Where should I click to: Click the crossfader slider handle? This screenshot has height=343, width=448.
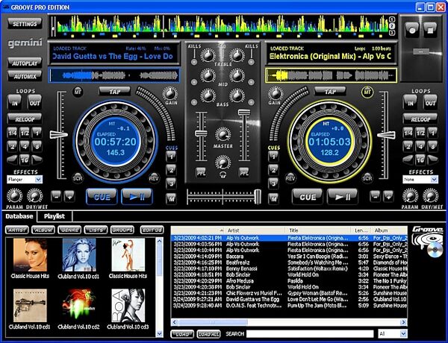[258, 197]
